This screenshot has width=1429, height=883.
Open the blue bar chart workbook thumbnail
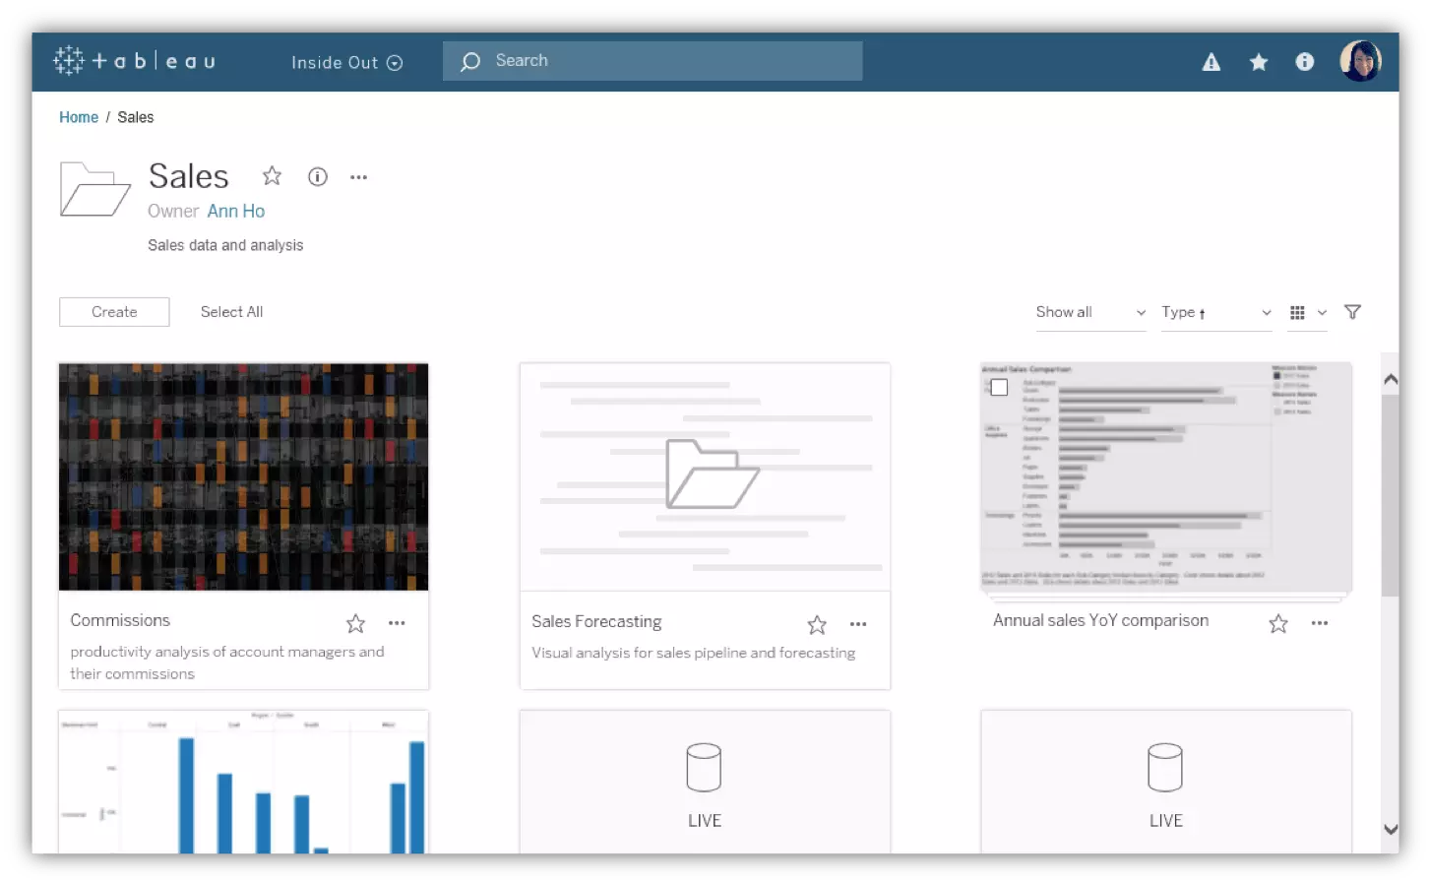pos(243,782)
